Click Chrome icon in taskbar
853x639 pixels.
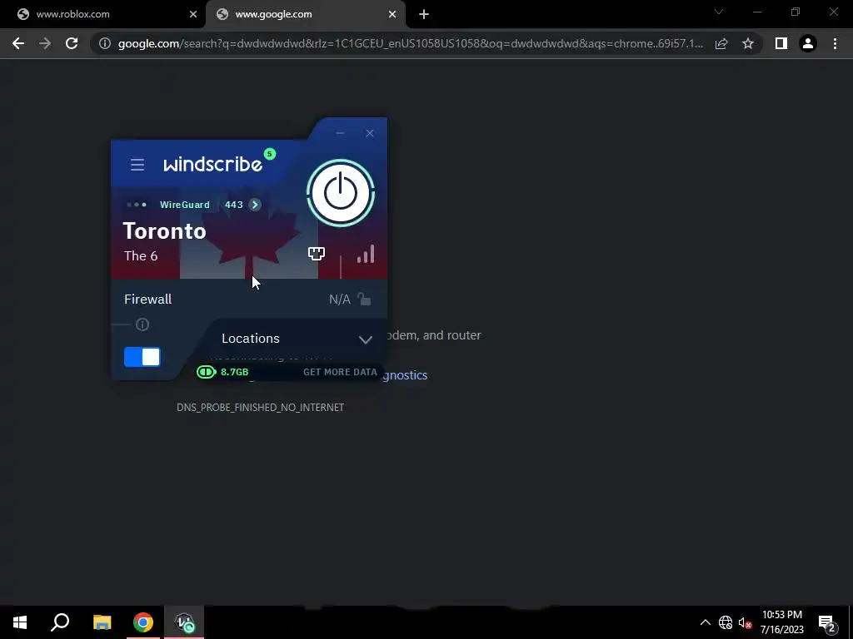click(x=143, y=622)
